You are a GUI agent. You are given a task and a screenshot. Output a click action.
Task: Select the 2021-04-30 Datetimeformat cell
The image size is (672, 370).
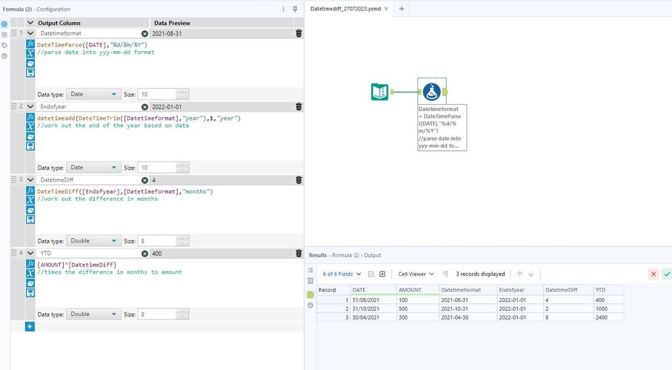(468, 318)
